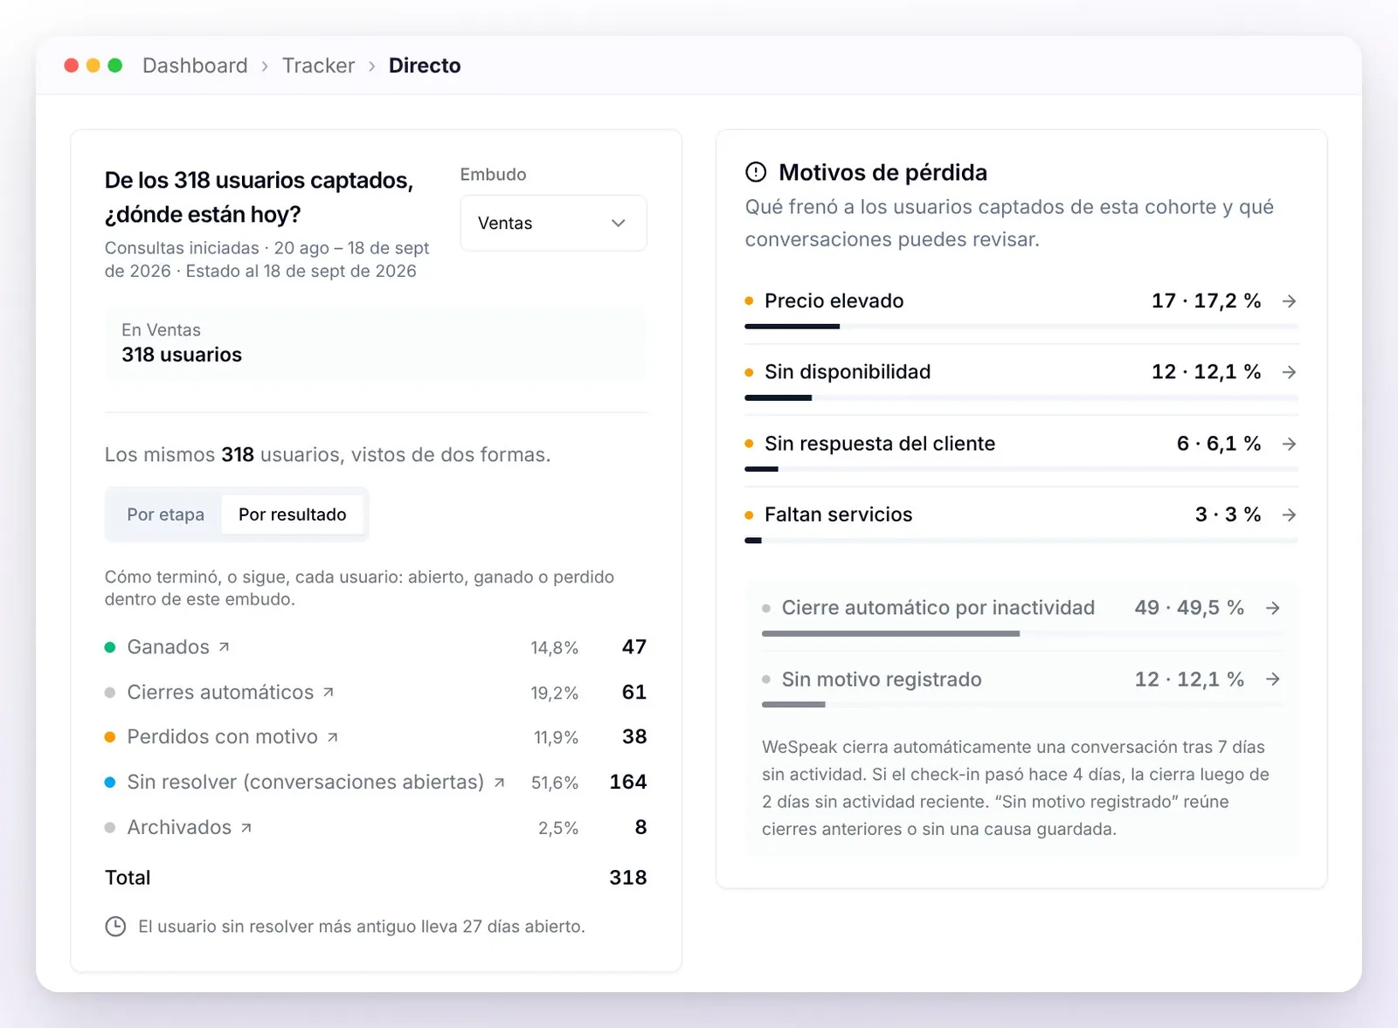Open arrow for Sin motivo registrado
Image resolution: width=1398 pixels, height=1028 pixels.
tap(1273, 680)
